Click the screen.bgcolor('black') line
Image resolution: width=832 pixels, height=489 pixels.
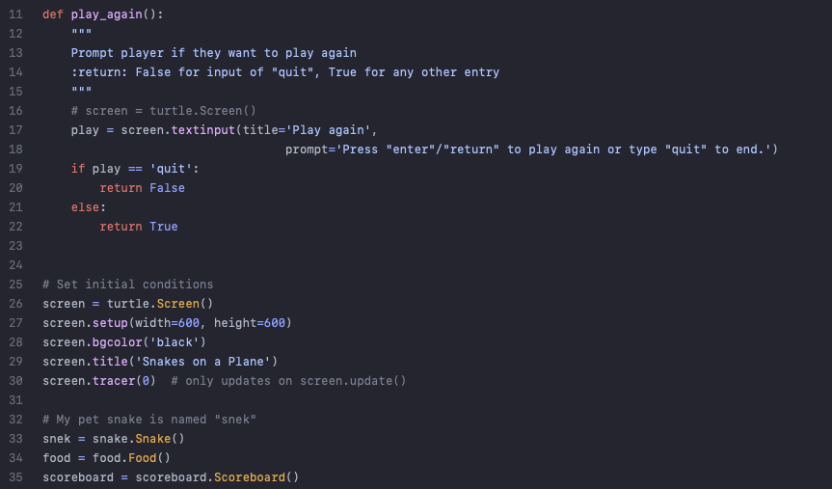tap(124, 342)
